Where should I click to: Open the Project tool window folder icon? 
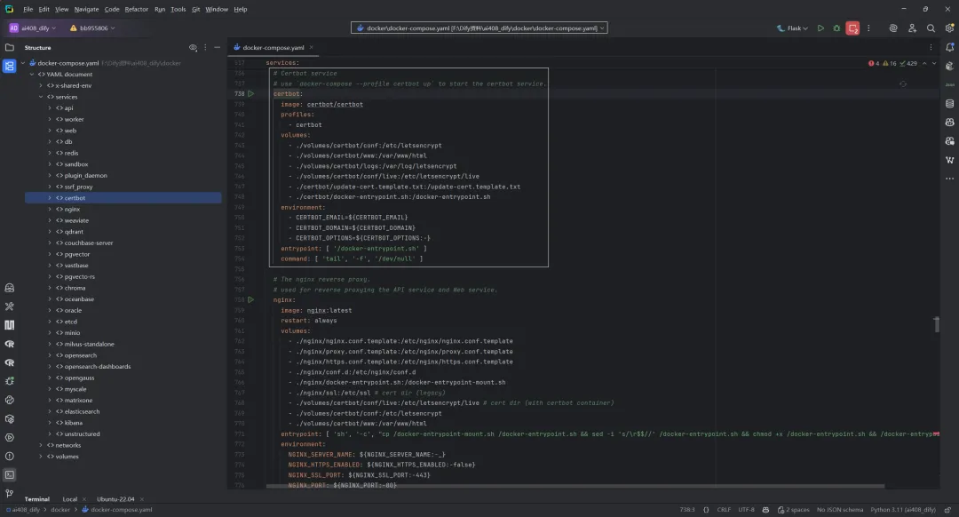click(9, 47)
